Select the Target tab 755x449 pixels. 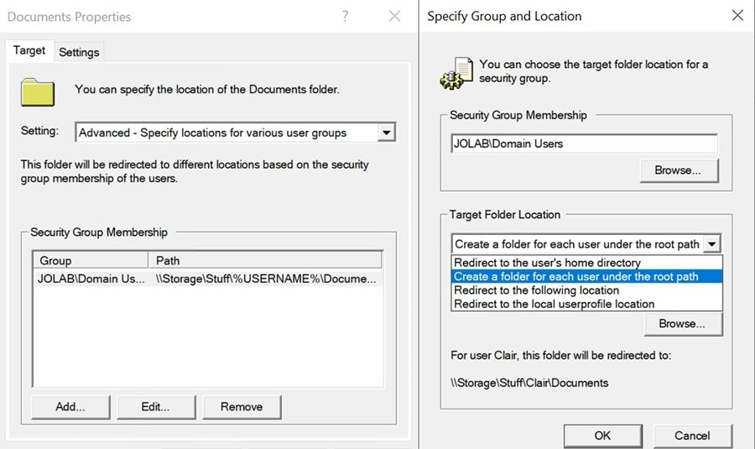coord(29,50)
